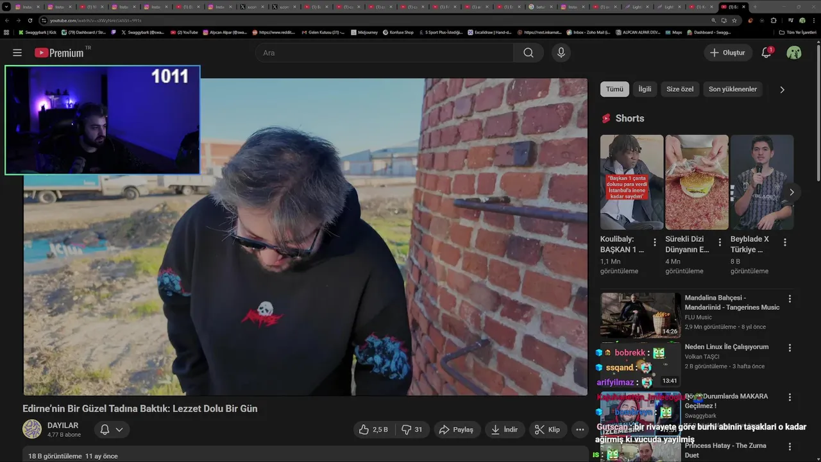Open the Koulibaly short thumbnail
The height and width of the screenshot is (462, 821).
tap(632, 182)
